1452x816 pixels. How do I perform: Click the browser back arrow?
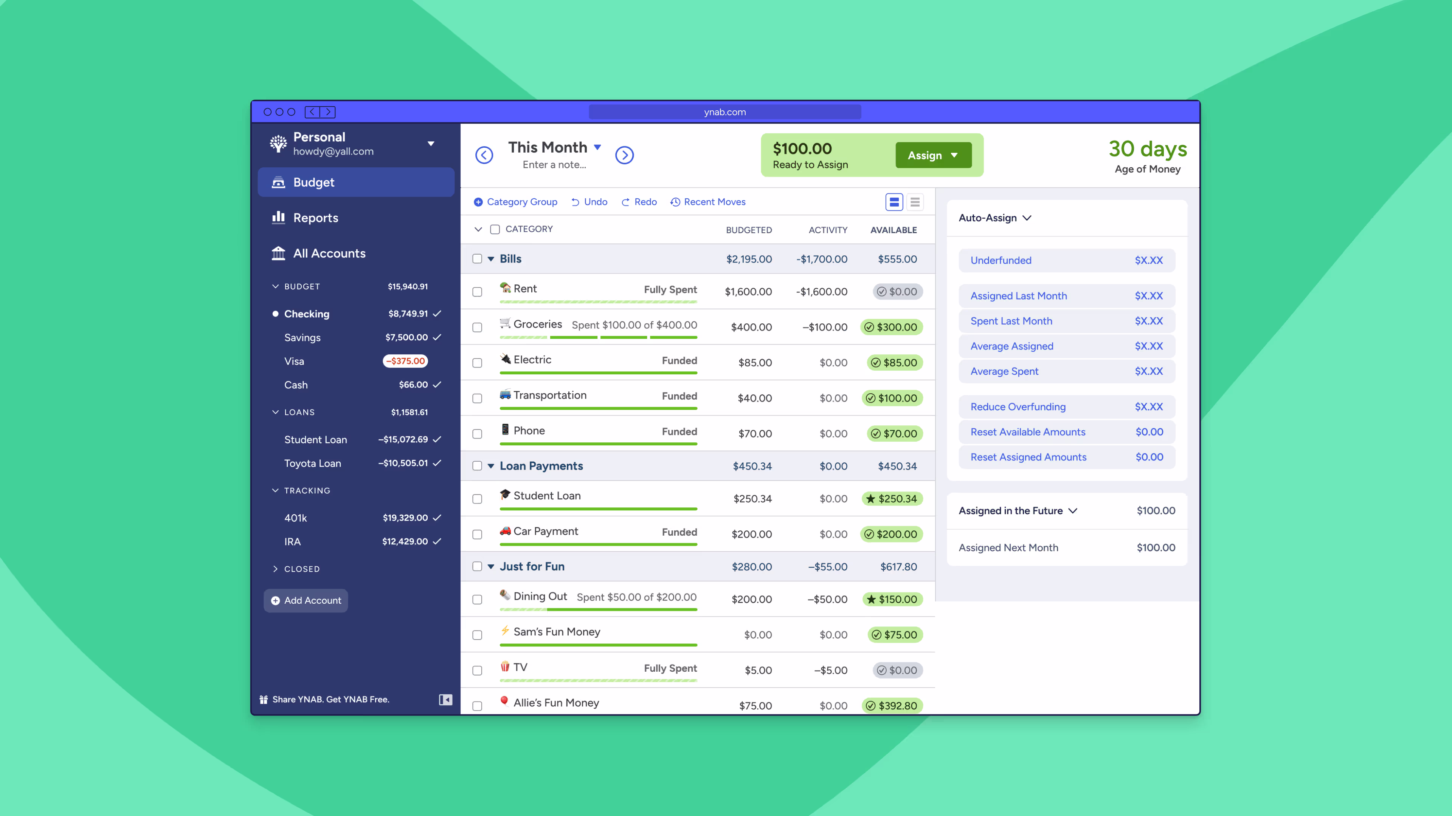tap(312, 112)
